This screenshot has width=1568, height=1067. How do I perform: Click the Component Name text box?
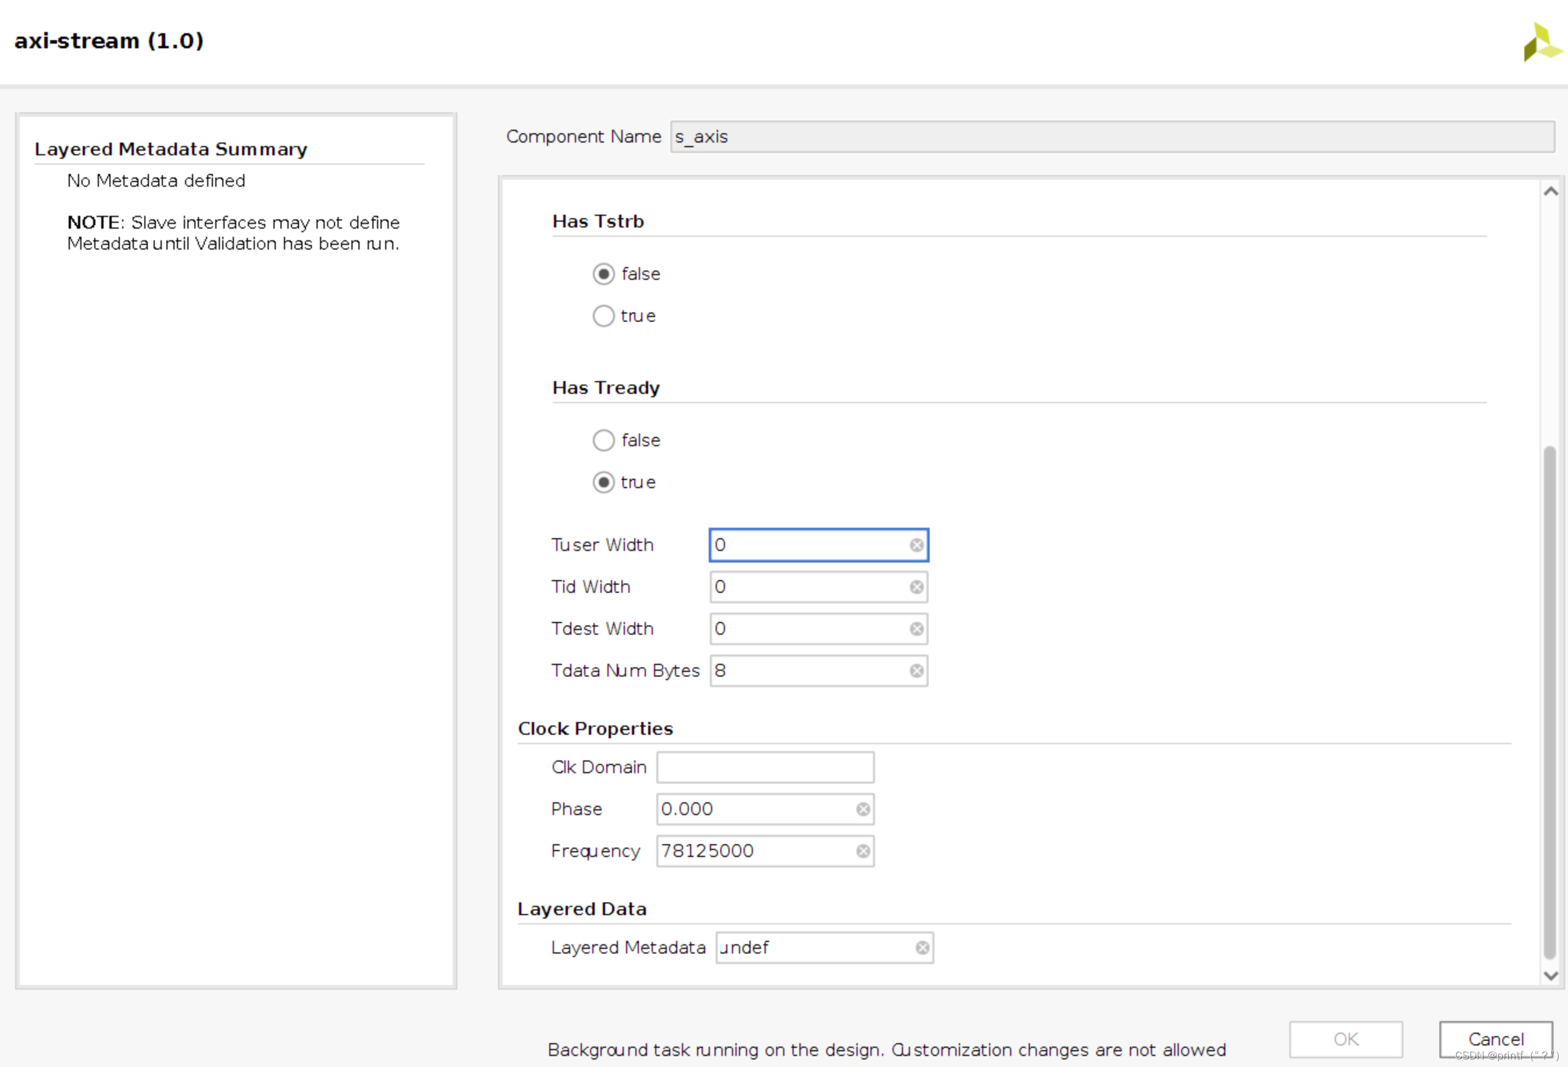coord(1111,137)
